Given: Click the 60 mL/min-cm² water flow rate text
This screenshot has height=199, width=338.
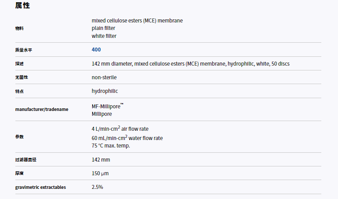Looking at the screenshot, I should point(127,138).
